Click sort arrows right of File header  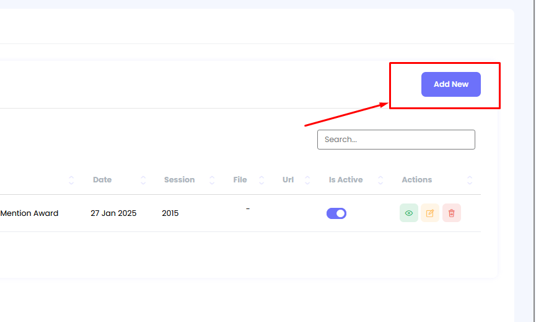coord(261,180)
